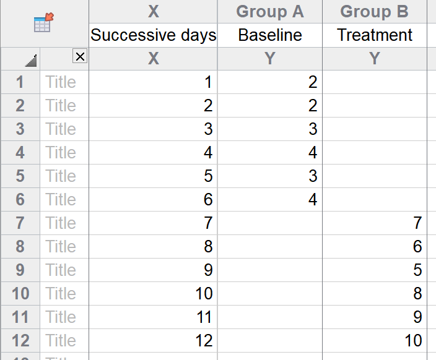The image size is (436, 360).
Task: Click the X column header at top
Action: click(153, 12)
